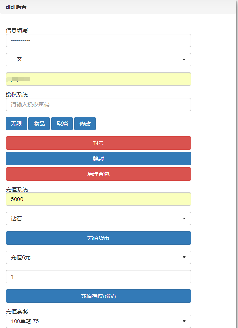Click the 充值货币 button
The width and height of the screenshot is (238, 328).
98,238
